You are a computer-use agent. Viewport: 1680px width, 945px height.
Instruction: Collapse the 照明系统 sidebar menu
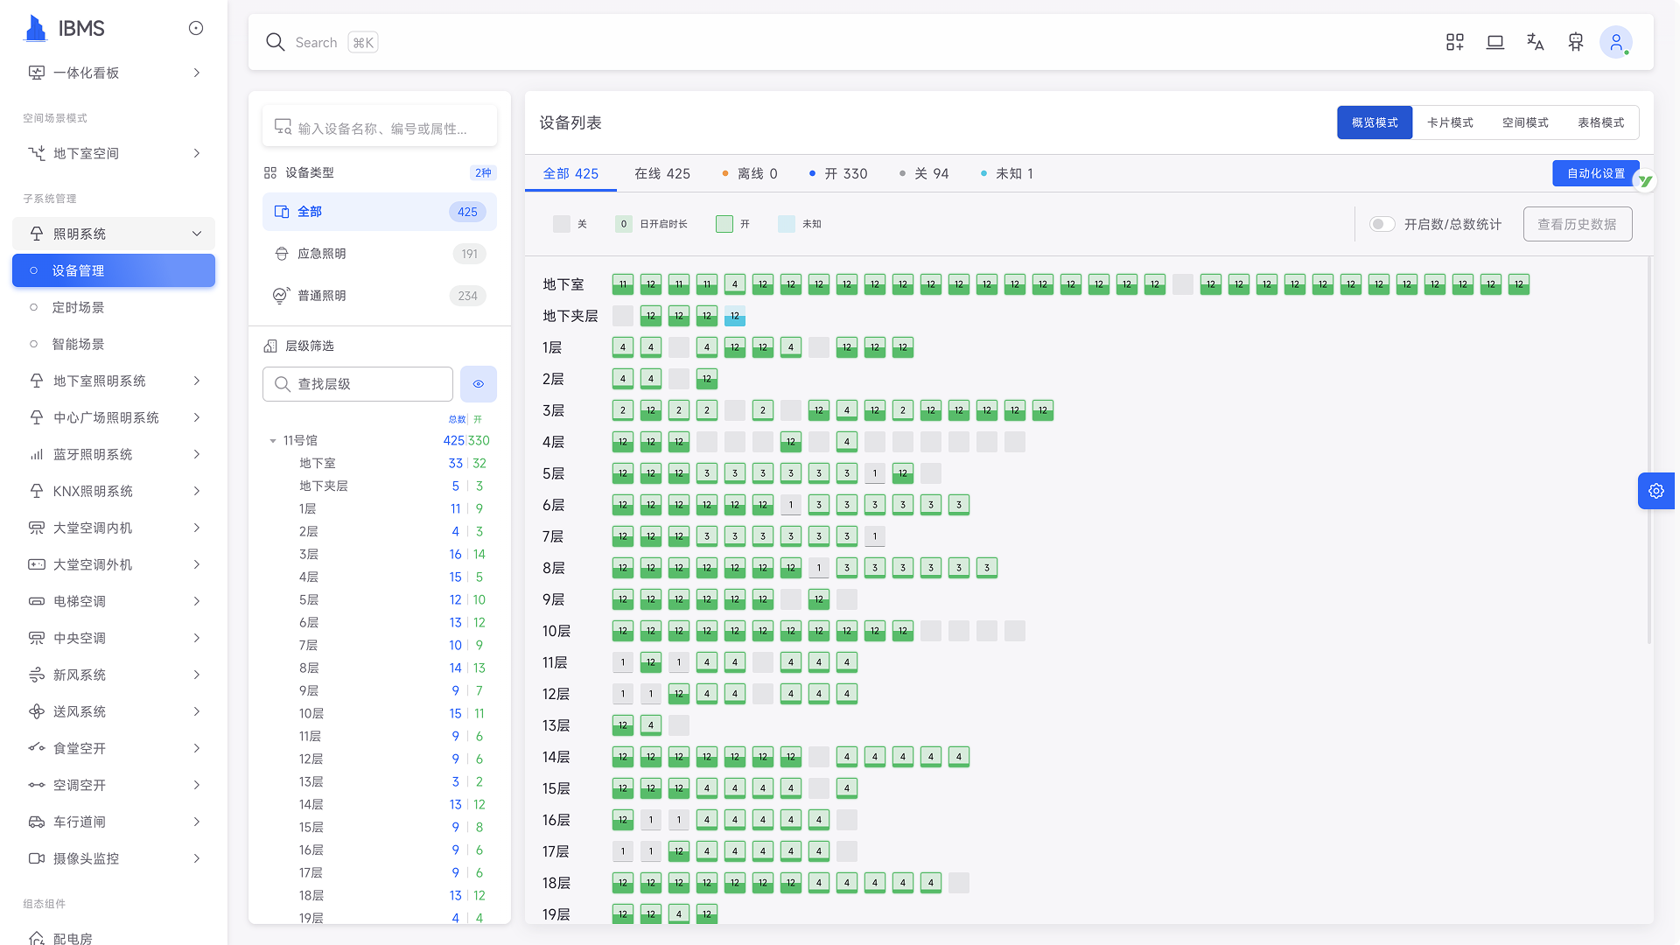114,234
